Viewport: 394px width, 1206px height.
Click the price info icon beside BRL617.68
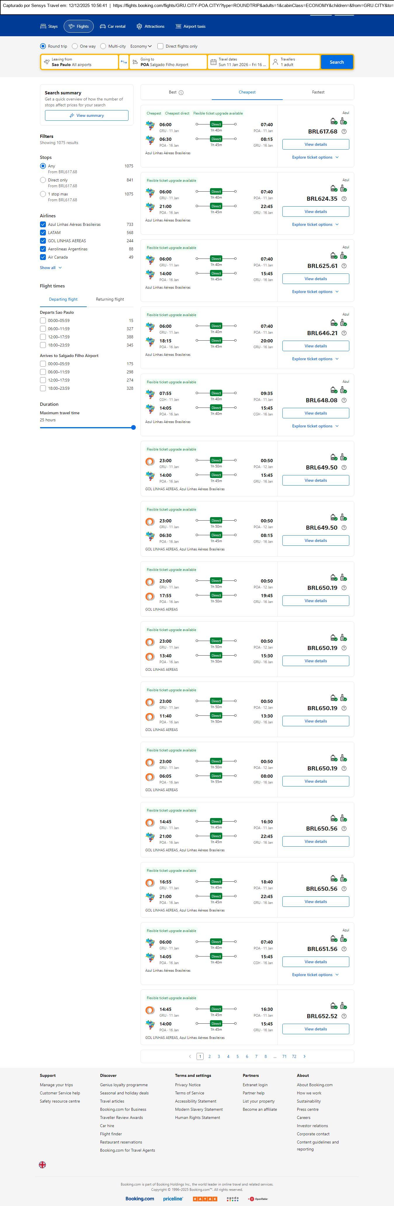tap(344, 131)
